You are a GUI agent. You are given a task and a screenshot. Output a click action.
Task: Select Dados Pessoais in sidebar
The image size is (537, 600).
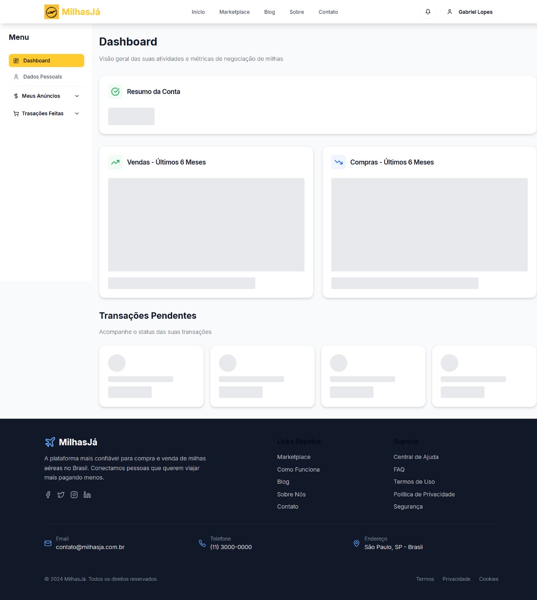(x=43, y=77)
